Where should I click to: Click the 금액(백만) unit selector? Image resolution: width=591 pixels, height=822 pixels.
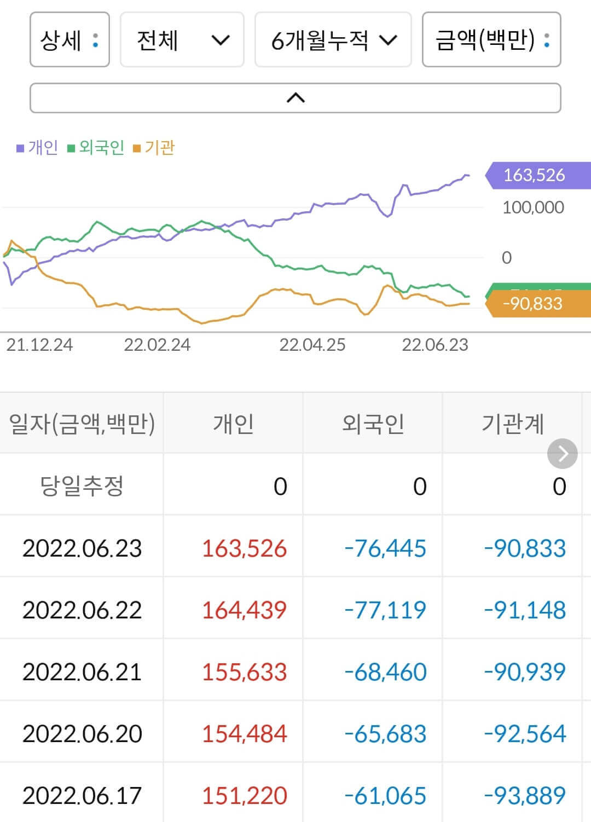click(x=489, y=40)
